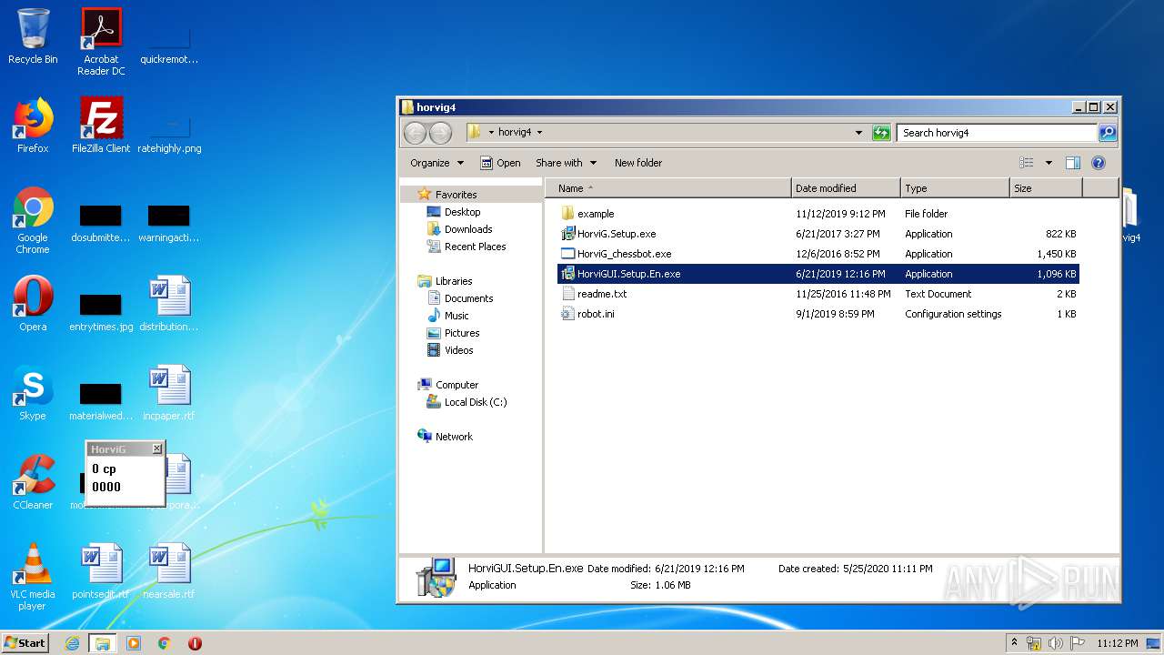Open Explorer help button

(1099, 163)
